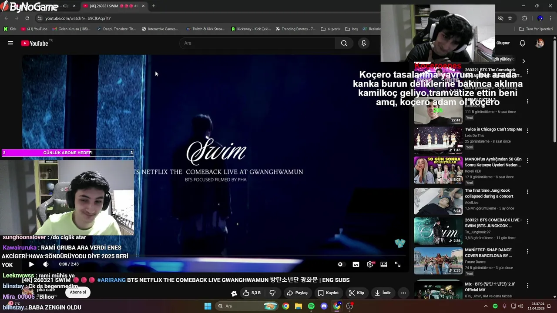Screen dimensions: 557x313
Task: Click the Abone ol subscribe button
Action: pyautogui.click(x=78, y=293)
